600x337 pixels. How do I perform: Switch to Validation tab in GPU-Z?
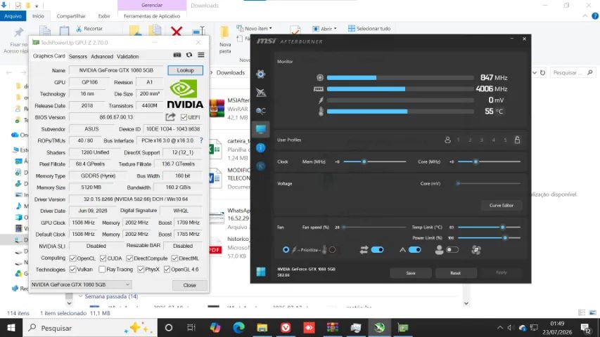click(x=128, y=57)
